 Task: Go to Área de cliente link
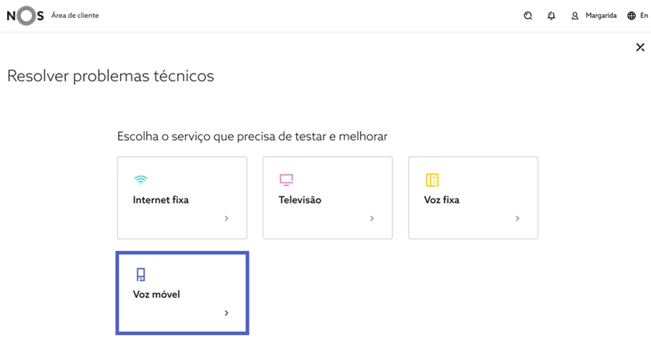coord(75,16)
